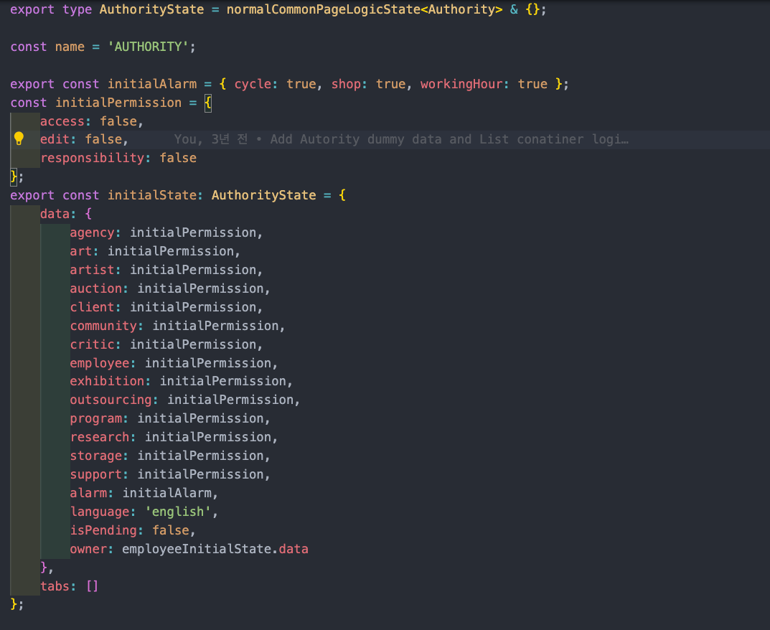Click initialState variable name
The height and width of the screenshot is (630, 770).
[x=151, y=195]
